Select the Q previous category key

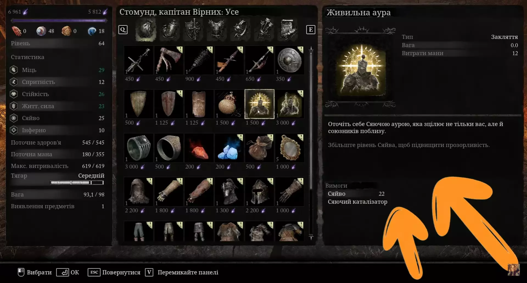(x=123, y=30)
